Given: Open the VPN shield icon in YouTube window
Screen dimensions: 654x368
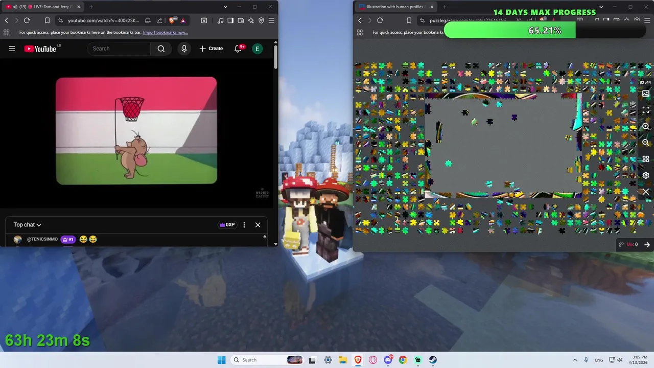Looking at the screenshot, I should (x=261, y=20).
